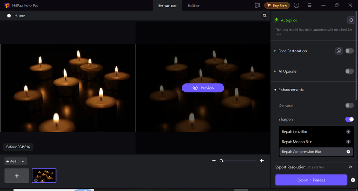The height and width of the screenshot is (191, 358).
Task: Enable the AI Upscale switch
Action: pos(349,71)
